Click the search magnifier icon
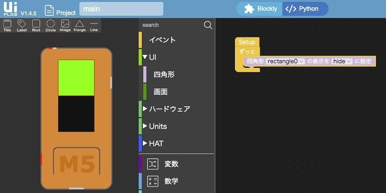 208,25
